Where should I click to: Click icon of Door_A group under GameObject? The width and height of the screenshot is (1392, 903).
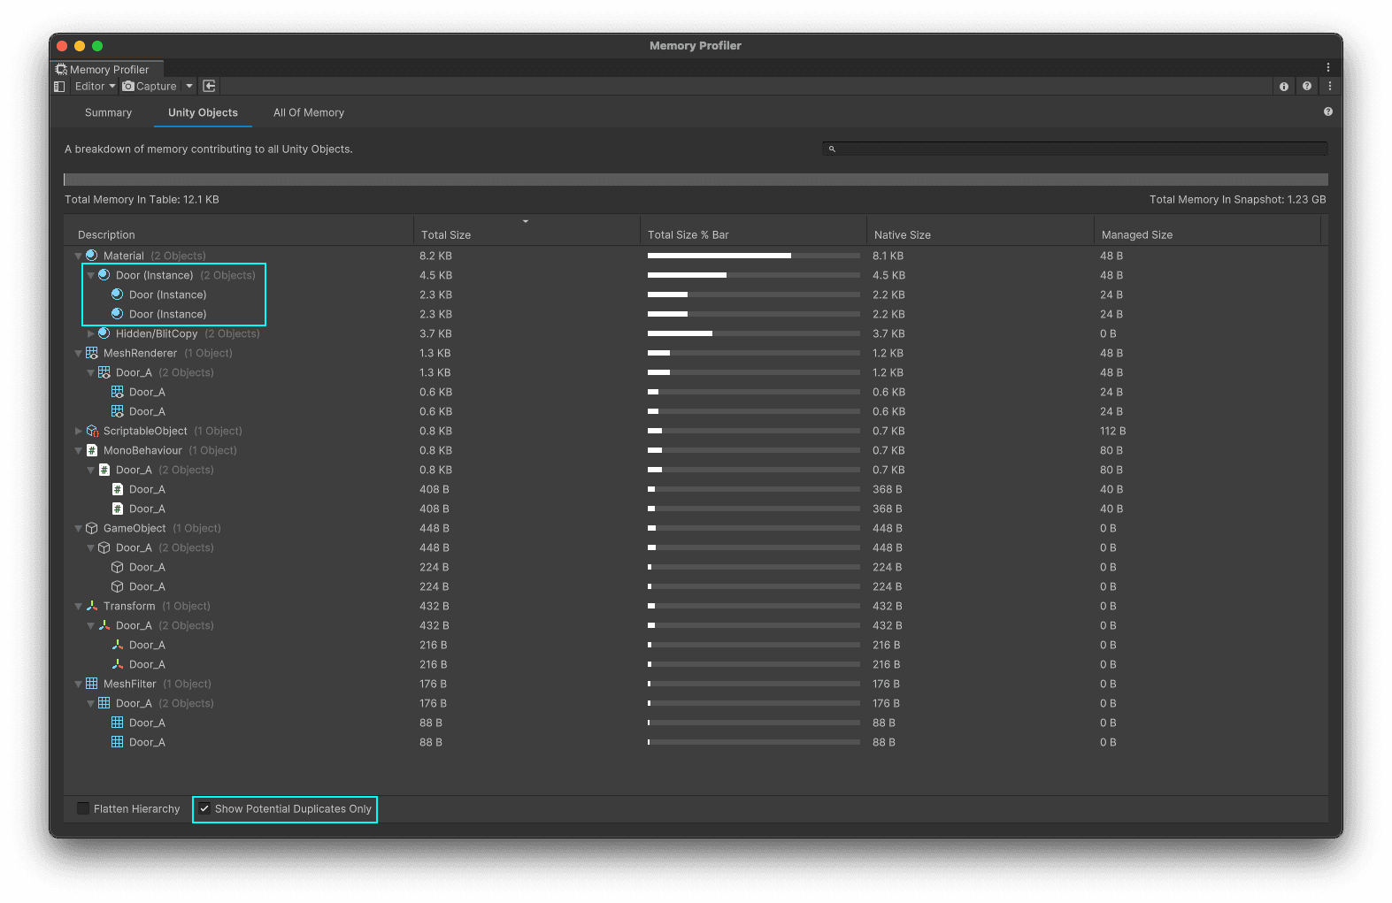(x=104, y=547)
